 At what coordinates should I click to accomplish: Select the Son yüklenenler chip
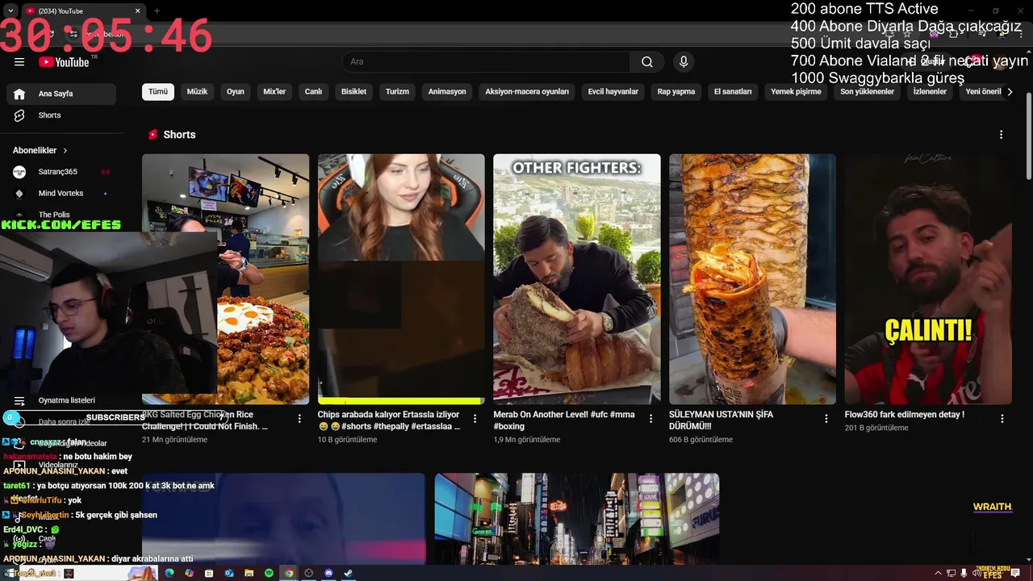click(x=867, y=92)
